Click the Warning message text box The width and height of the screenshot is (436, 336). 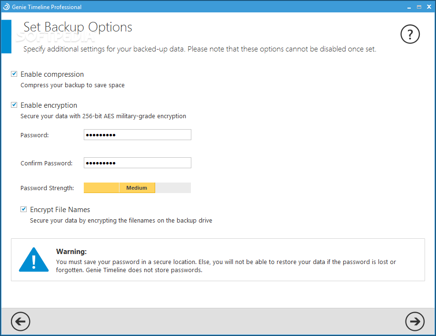pos(218,260)
